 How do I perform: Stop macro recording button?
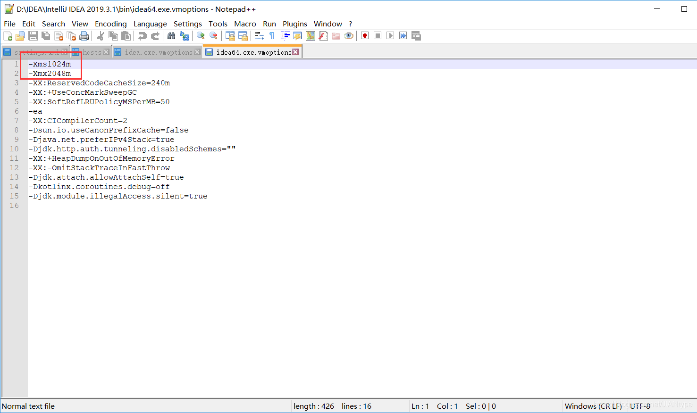[378, 36]
